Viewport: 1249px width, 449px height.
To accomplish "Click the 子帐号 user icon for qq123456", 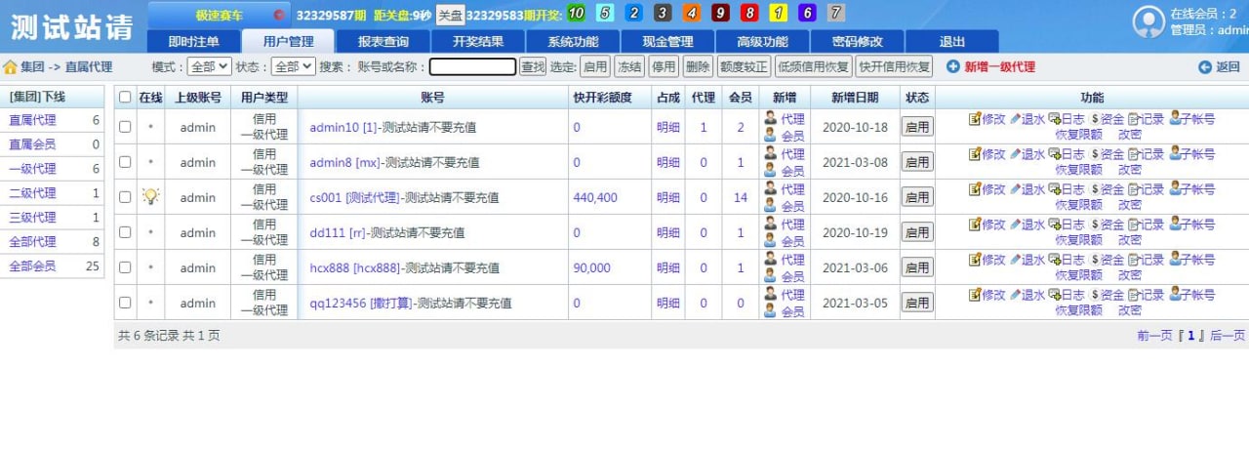I will tap(1175, 295).
